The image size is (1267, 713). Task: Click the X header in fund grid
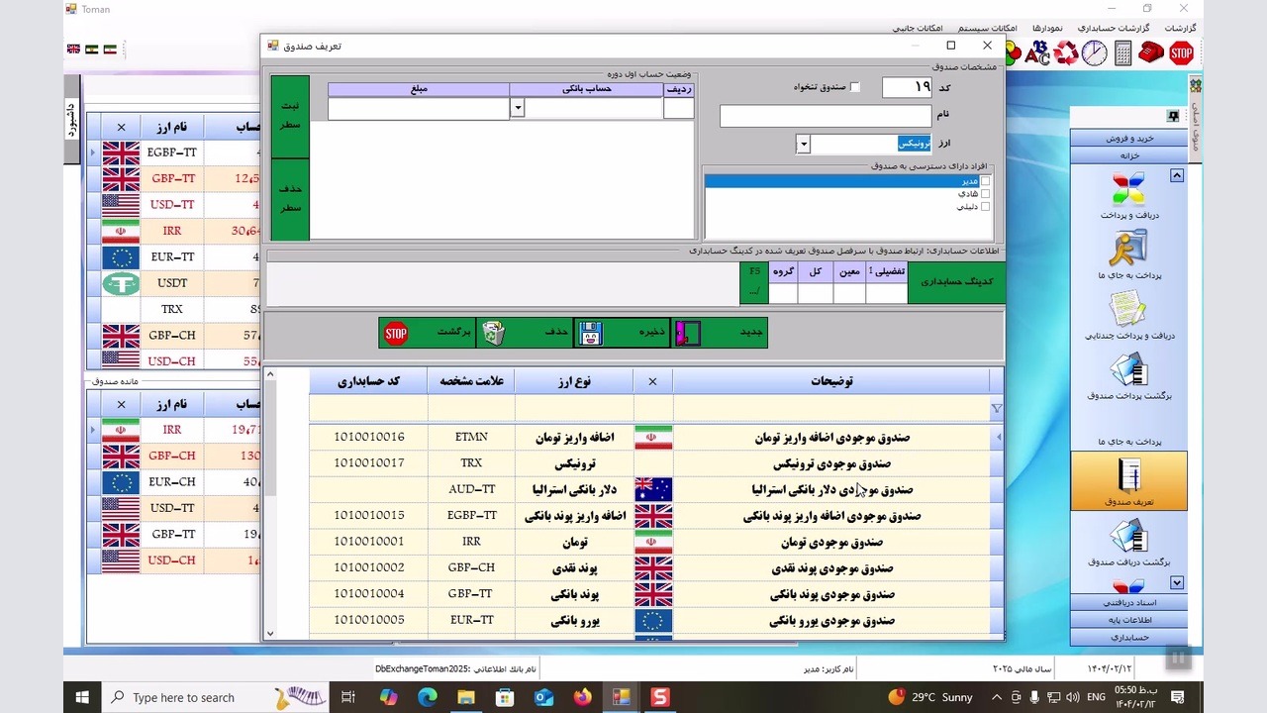tap(652, 381)
